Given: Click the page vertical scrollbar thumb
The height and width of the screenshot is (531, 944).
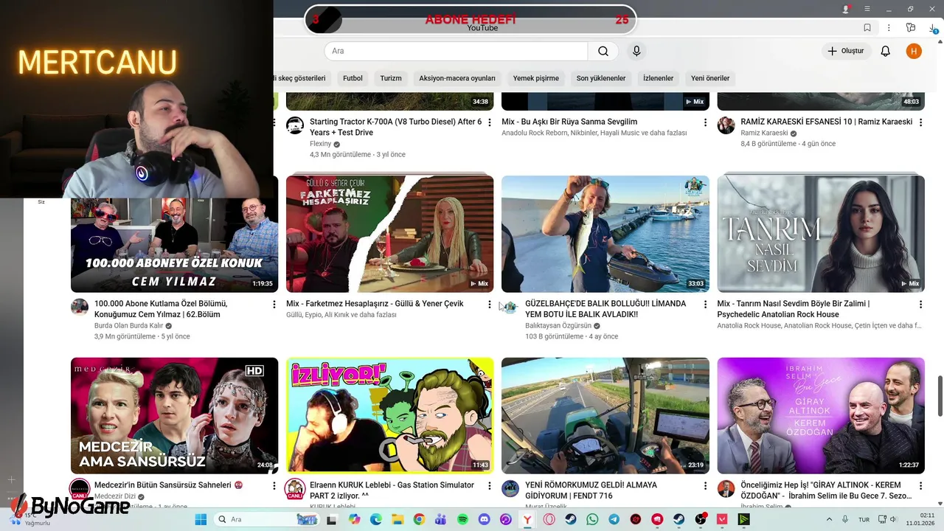Looking at the screenshot, I should pos(940,396).
